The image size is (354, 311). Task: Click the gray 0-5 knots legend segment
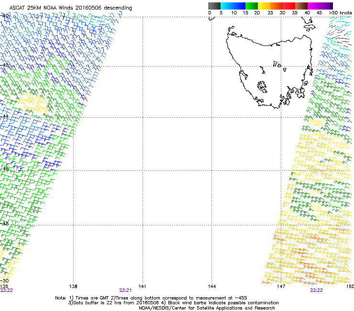point(214,6)
